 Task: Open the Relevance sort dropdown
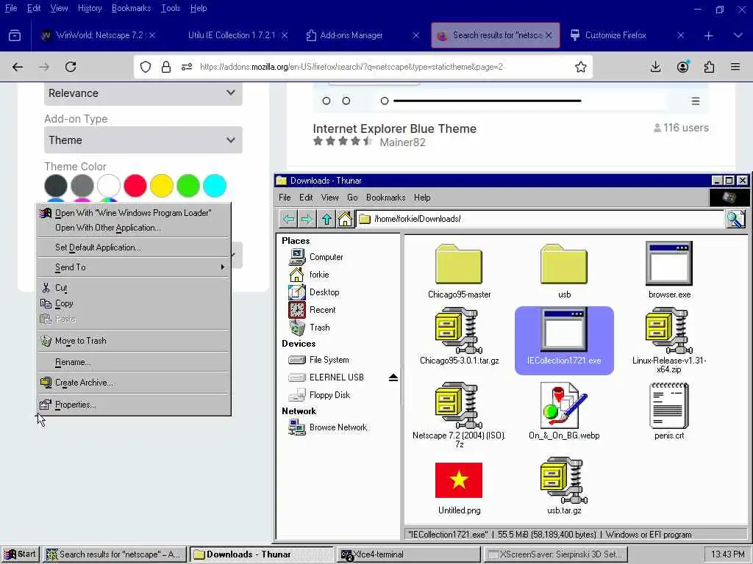[143, 93]
